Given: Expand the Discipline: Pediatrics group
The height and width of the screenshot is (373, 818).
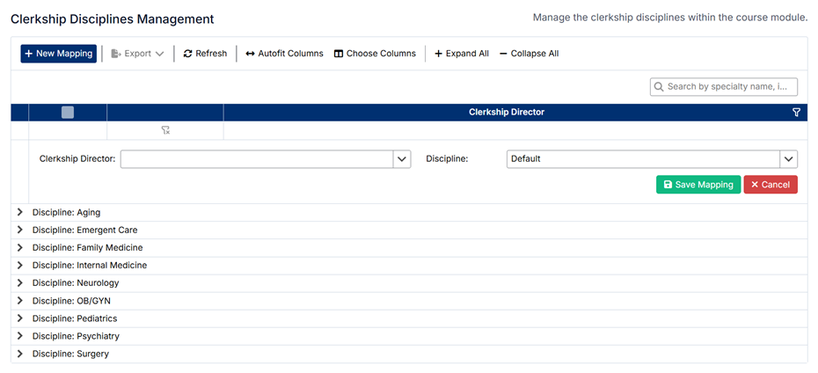Looking at the screenshot, I should coord(20,318).
